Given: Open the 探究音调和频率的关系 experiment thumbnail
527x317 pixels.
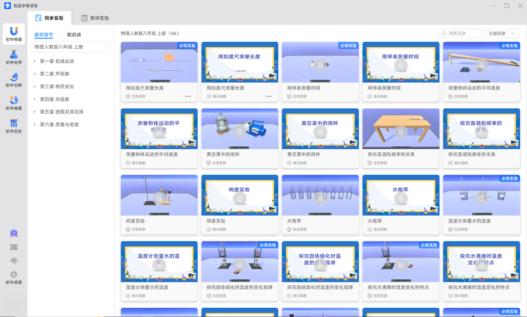Looking at the screenshot, I should pyautogui.click(x=401, y=128).
